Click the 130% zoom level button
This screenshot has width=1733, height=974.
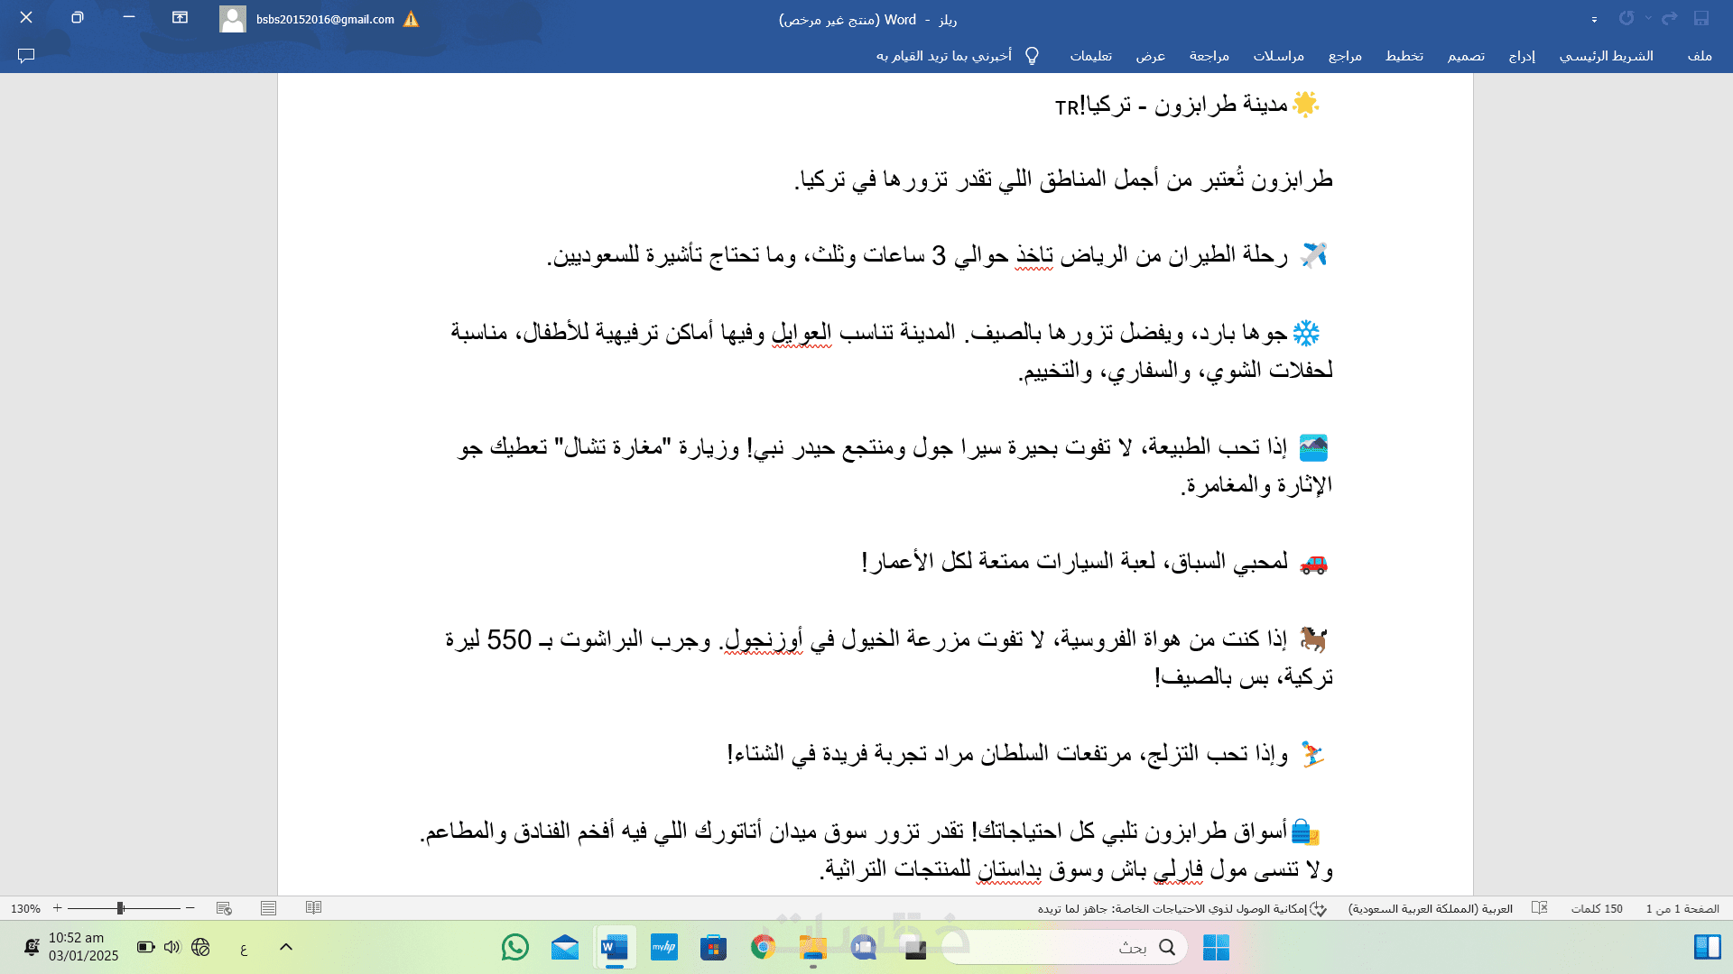(x=25, y=909)
